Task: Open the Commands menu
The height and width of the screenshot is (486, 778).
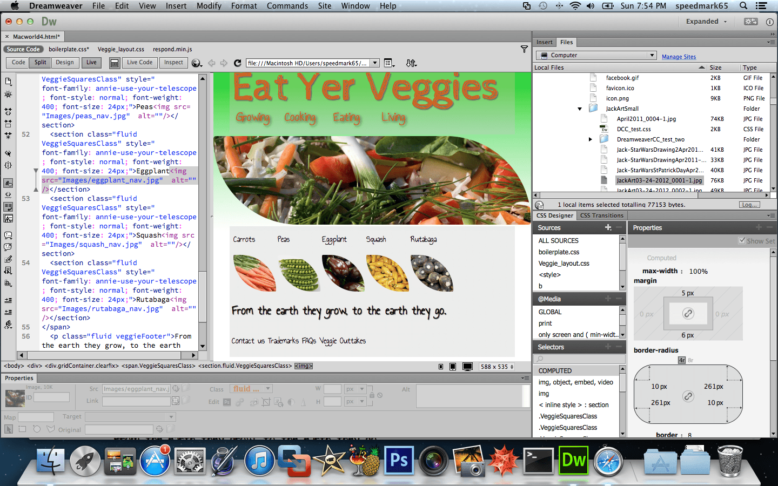Action: point(287,6)
